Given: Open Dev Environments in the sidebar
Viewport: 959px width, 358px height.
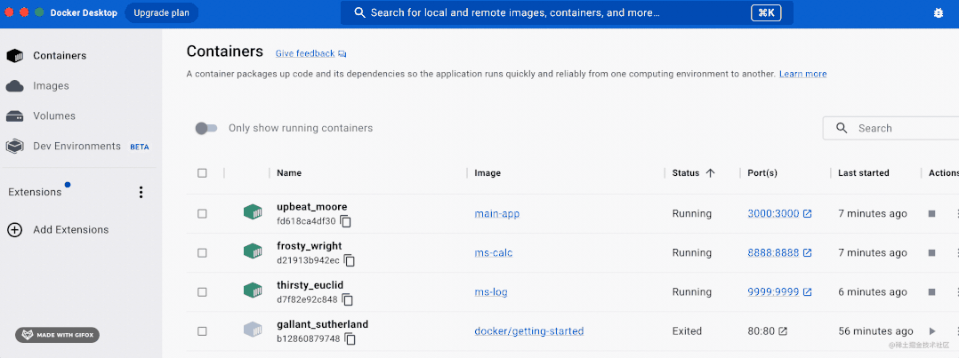Looking at the screenshot, I should 76,147.
